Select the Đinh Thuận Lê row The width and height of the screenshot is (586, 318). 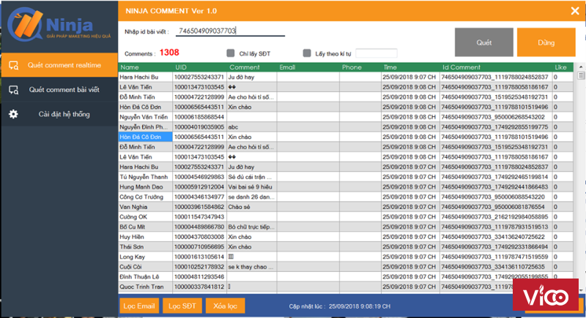(346, 276)
